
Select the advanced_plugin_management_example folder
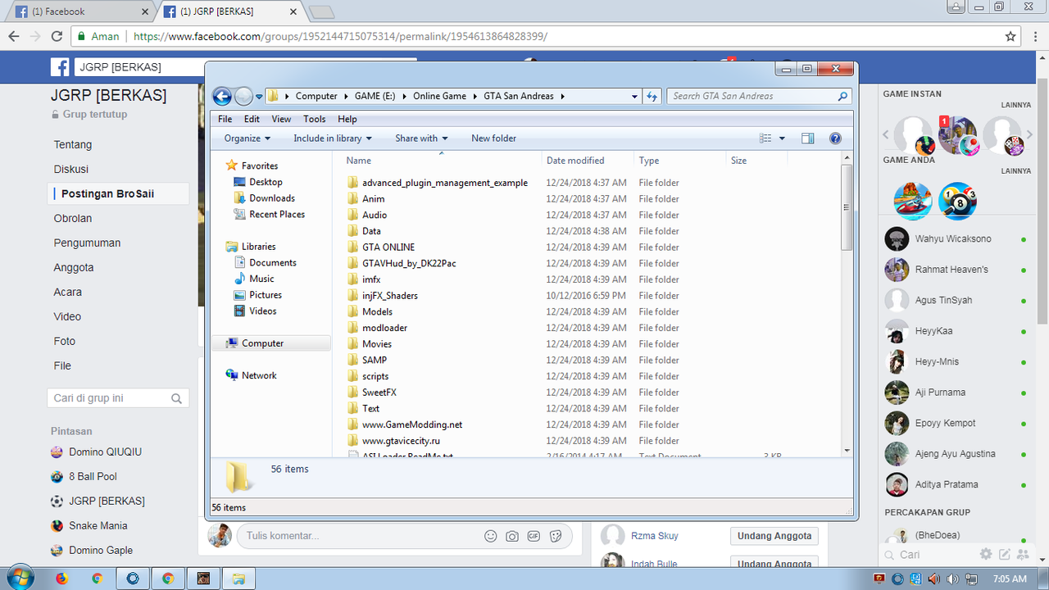[x=445, y=183]
